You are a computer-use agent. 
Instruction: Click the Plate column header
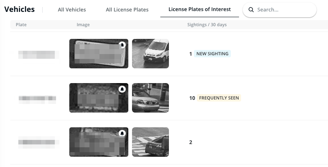coord(21,25)
